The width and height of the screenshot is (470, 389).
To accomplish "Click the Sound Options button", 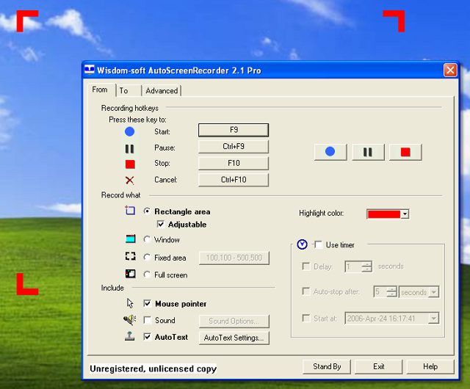I will pos(234,321).
